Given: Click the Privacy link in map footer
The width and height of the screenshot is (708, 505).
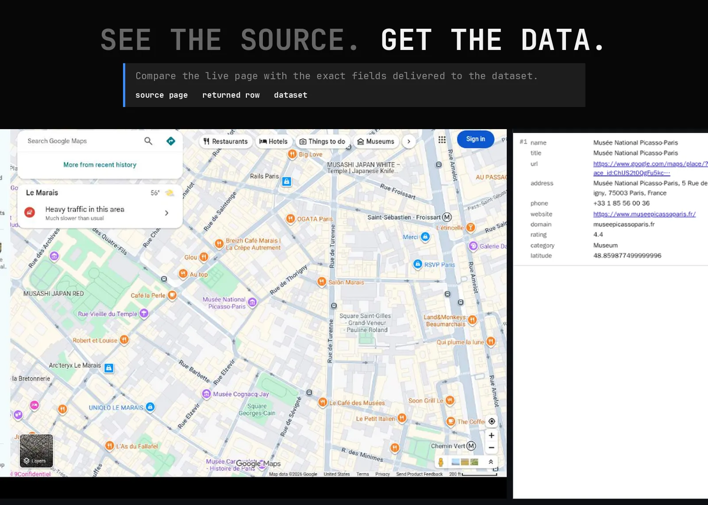Looking at the screenshot, I should pyautogui.click(x=382, y=474).
